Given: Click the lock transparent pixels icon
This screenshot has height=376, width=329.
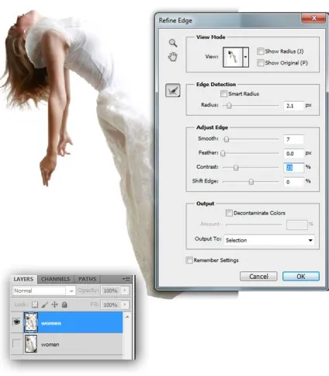Looking at the screenshot, I should pyautogui.click(x=35, y=305).
